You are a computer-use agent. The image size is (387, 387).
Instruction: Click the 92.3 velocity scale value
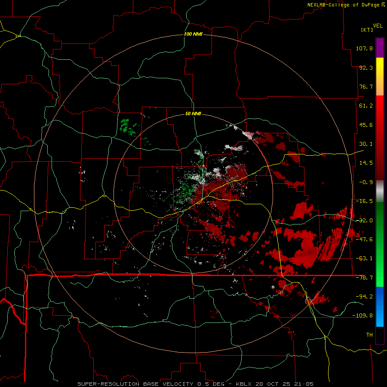[x=366, y=68]
